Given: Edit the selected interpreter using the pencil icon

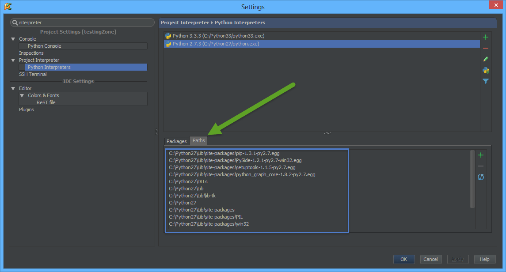Looking at the screenshot, I should (485, 59).
